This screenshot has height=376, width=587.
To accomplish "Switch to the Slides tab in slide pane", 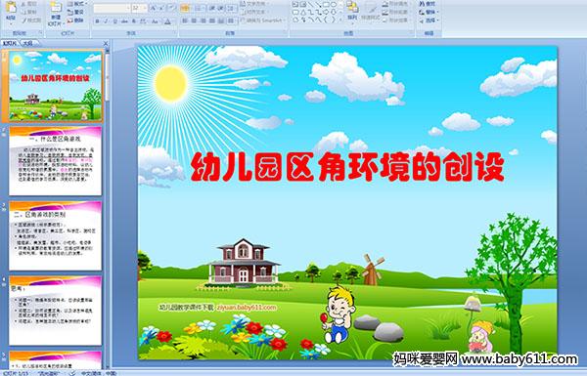I will point(10,43).
